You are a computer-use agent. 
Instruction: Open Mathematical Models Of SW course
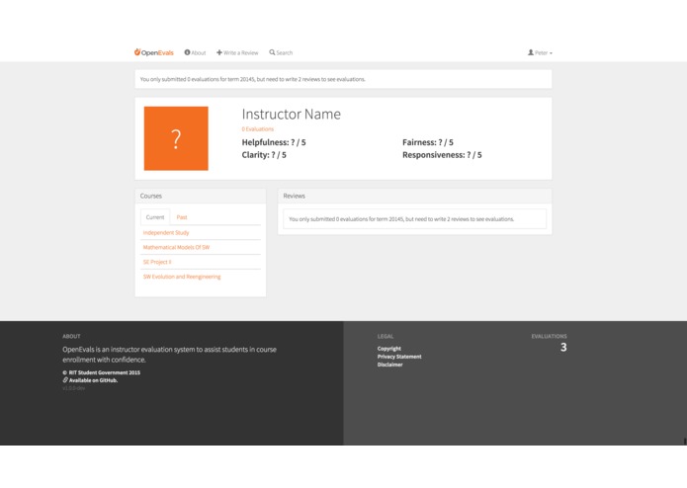point(176,247)
